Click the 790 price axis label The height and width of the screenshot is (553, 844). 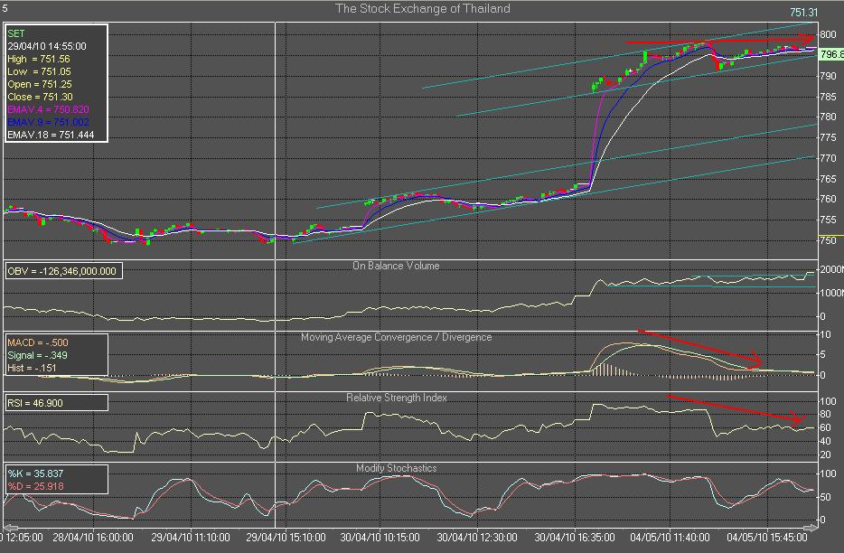[828, 76]
